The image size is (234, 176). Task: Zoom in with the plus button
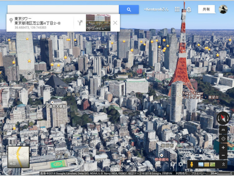click(223, 148)
